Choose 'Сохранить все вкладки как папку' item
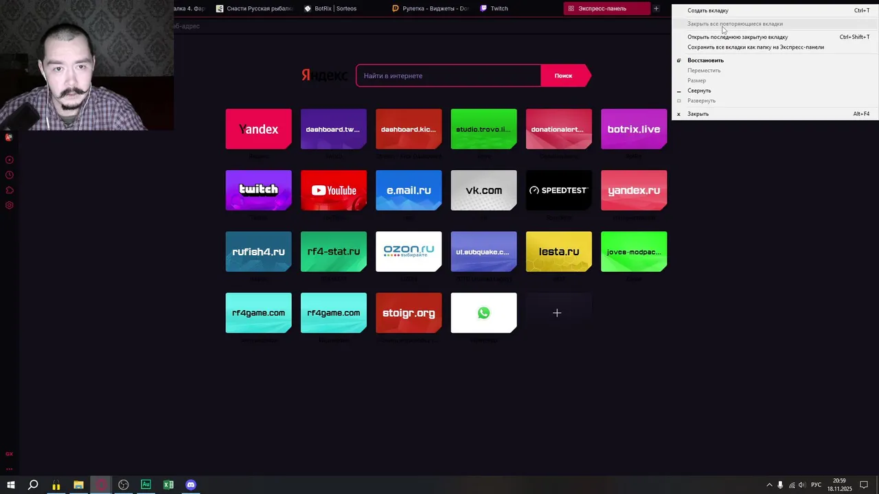The image size is (879, 494). pos(775,47)
